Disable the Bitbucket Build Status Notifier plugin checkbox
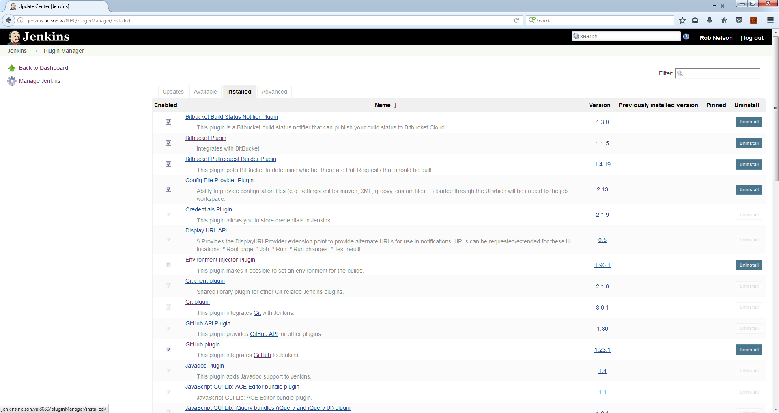Viewport: 779px width, 413px height. click(168, 122)
